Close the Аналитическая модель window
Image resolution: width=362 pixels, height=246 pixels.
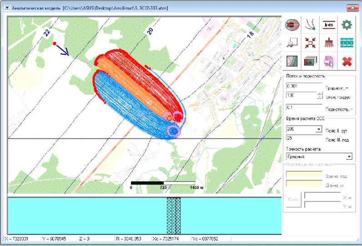point(351,8)
